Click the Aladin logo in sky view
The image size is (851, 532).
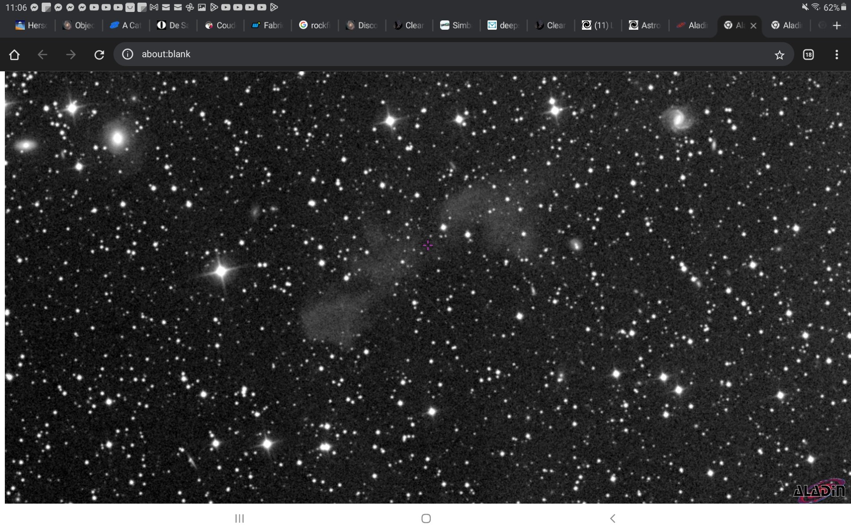(820, 490)
